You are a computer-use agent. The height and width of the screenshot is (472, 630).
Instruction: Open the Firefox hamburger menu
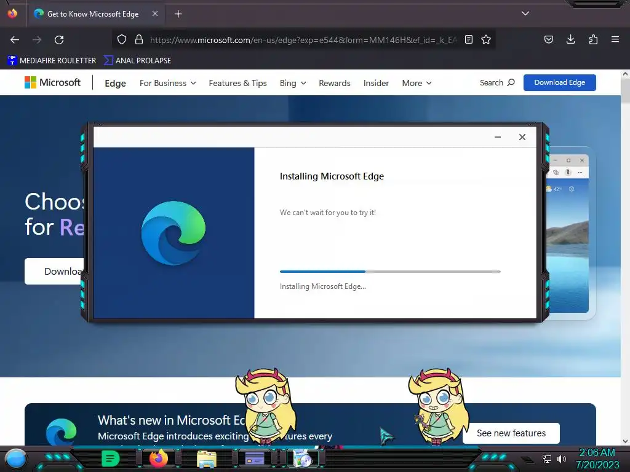point(615,39)
